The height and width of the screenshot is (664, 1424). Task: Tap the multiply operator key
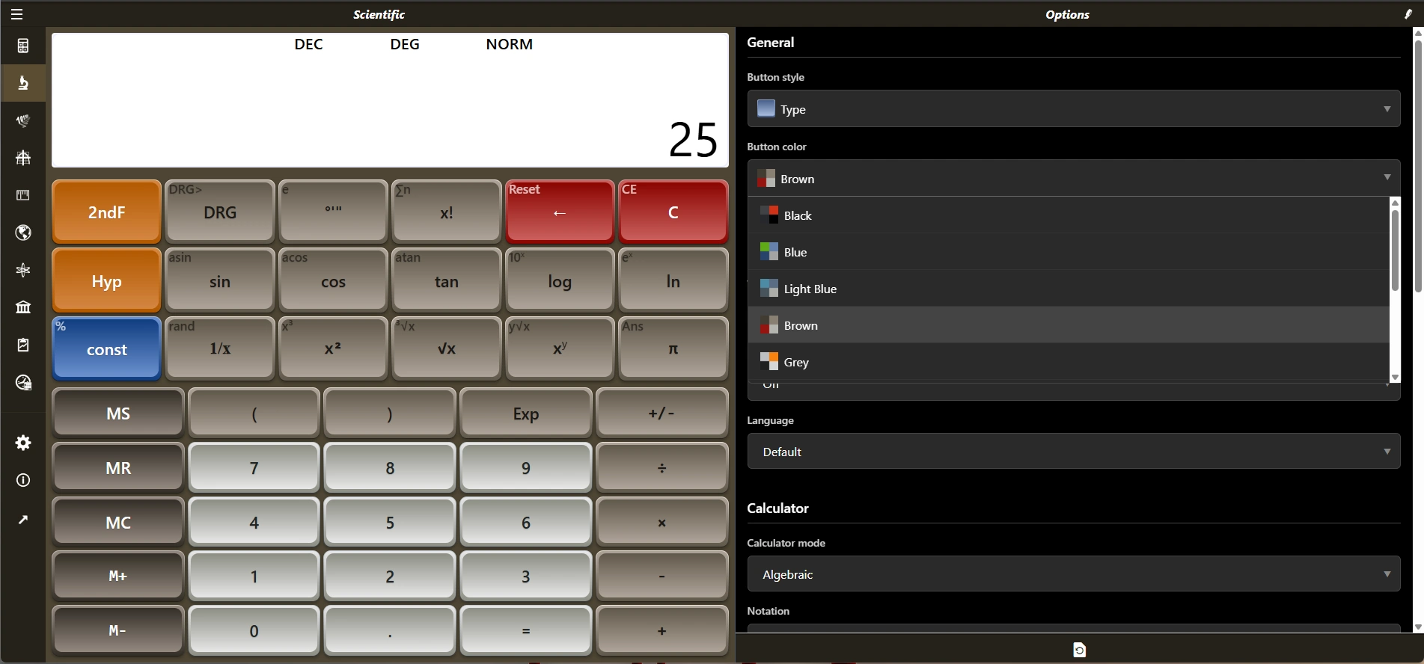pos(661,522)
